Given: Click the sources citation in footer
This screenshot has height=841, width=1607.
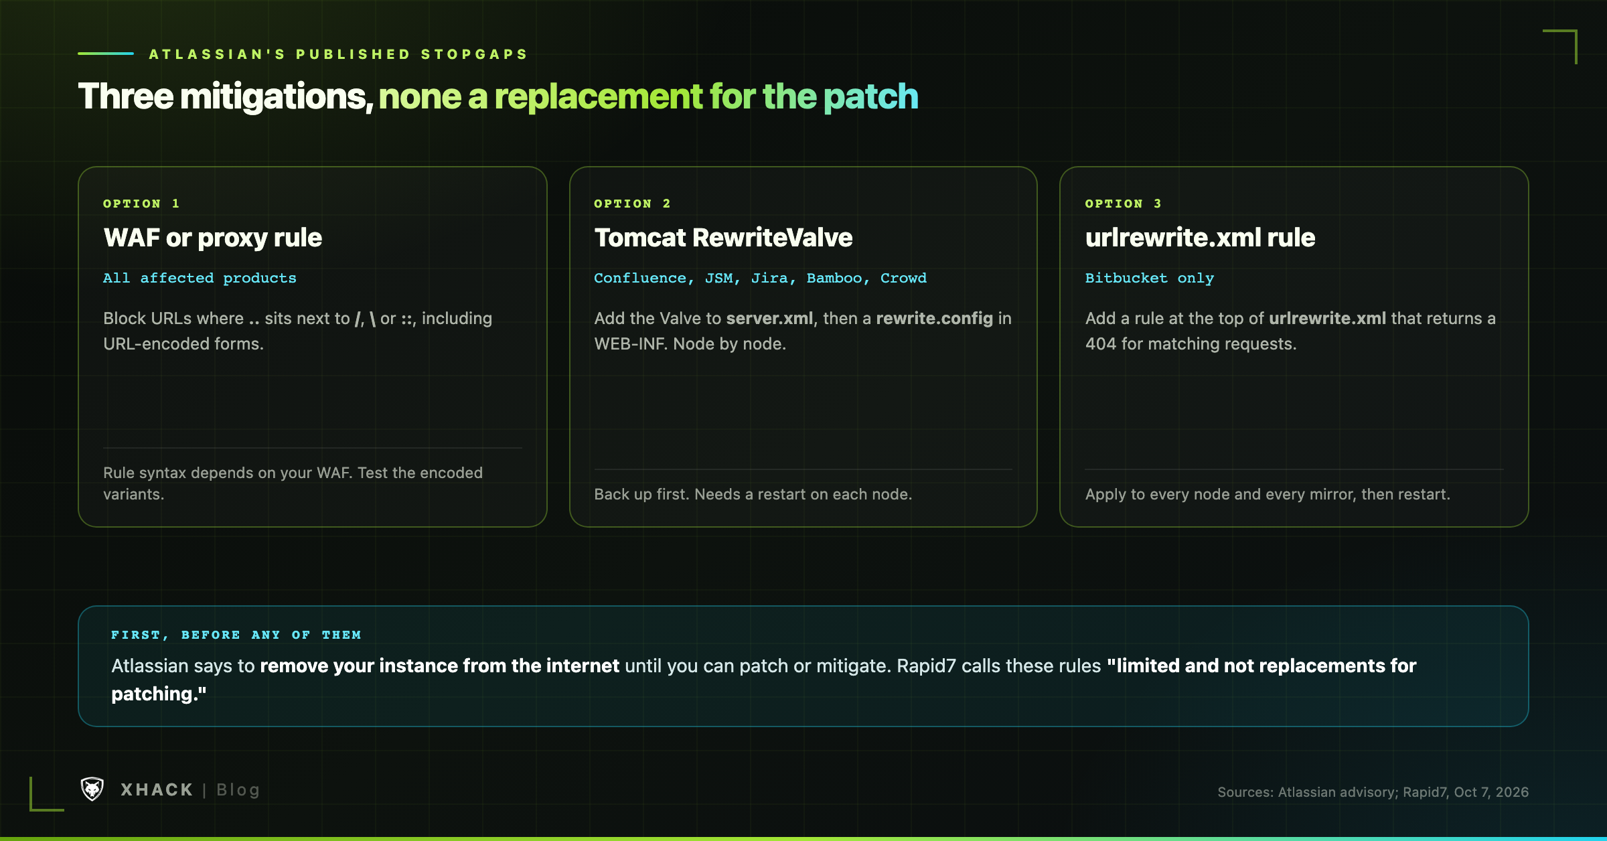Looking at the screenshot, I should point(1373,792).
